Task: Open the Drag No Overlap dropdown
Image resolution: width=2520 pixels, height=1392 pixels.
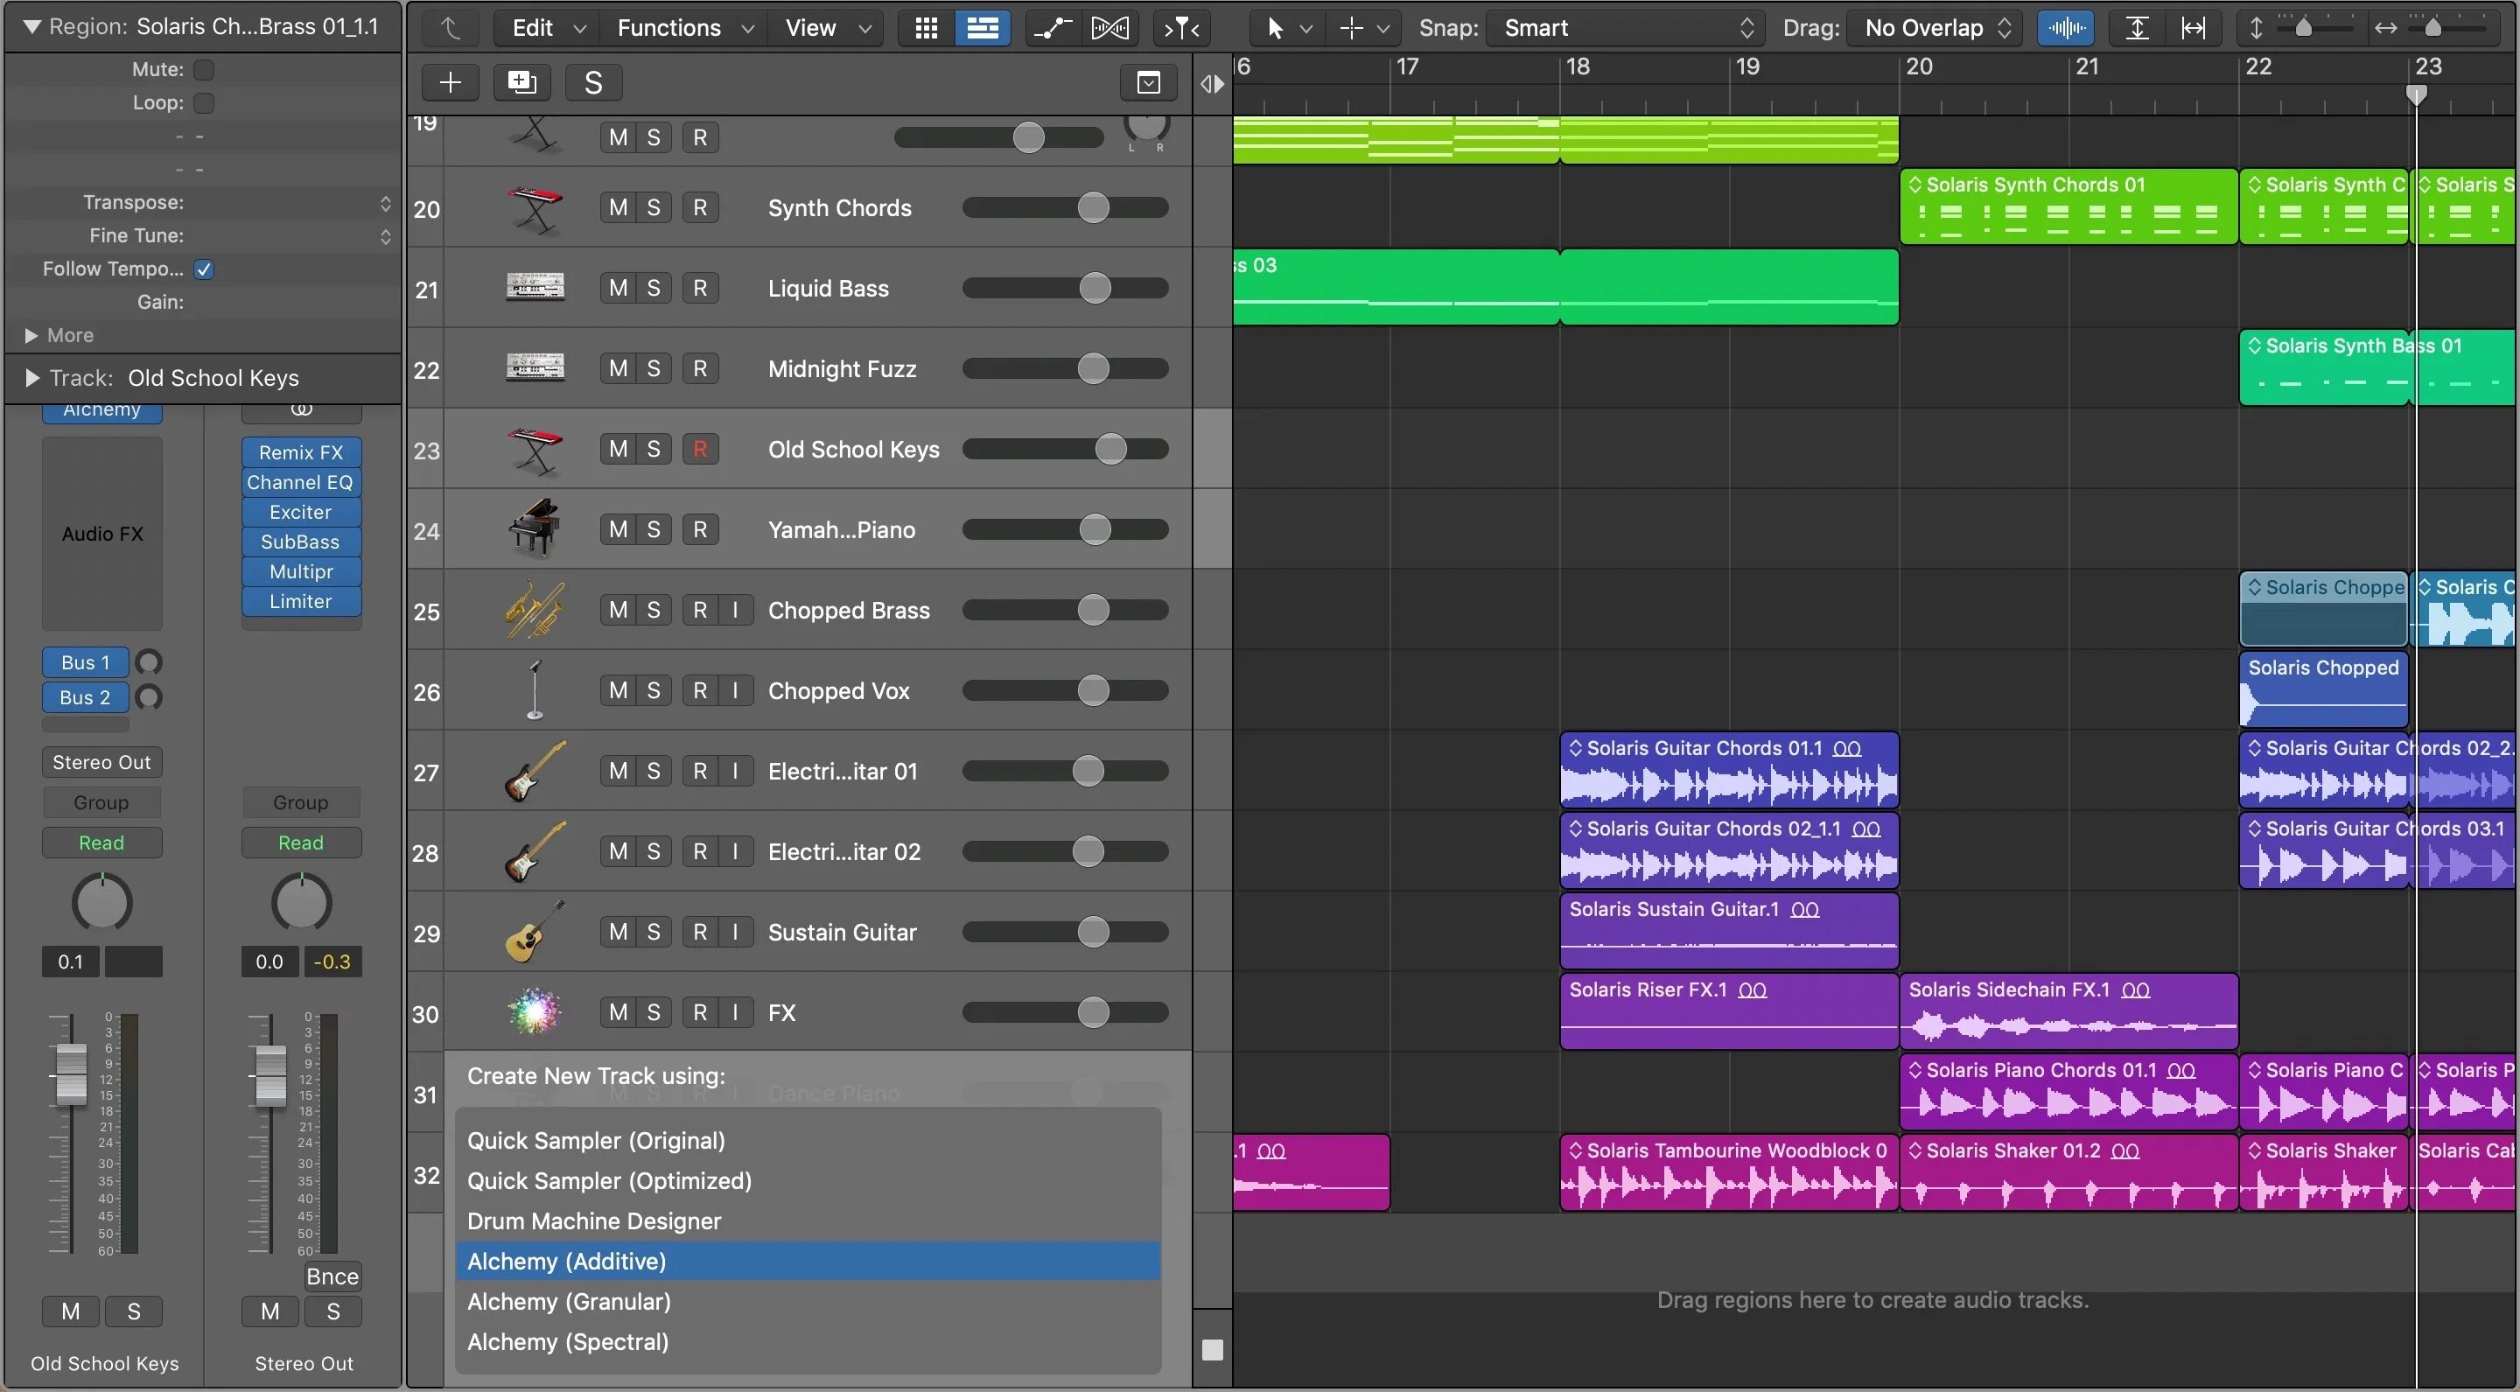Action: point(1935,28)
